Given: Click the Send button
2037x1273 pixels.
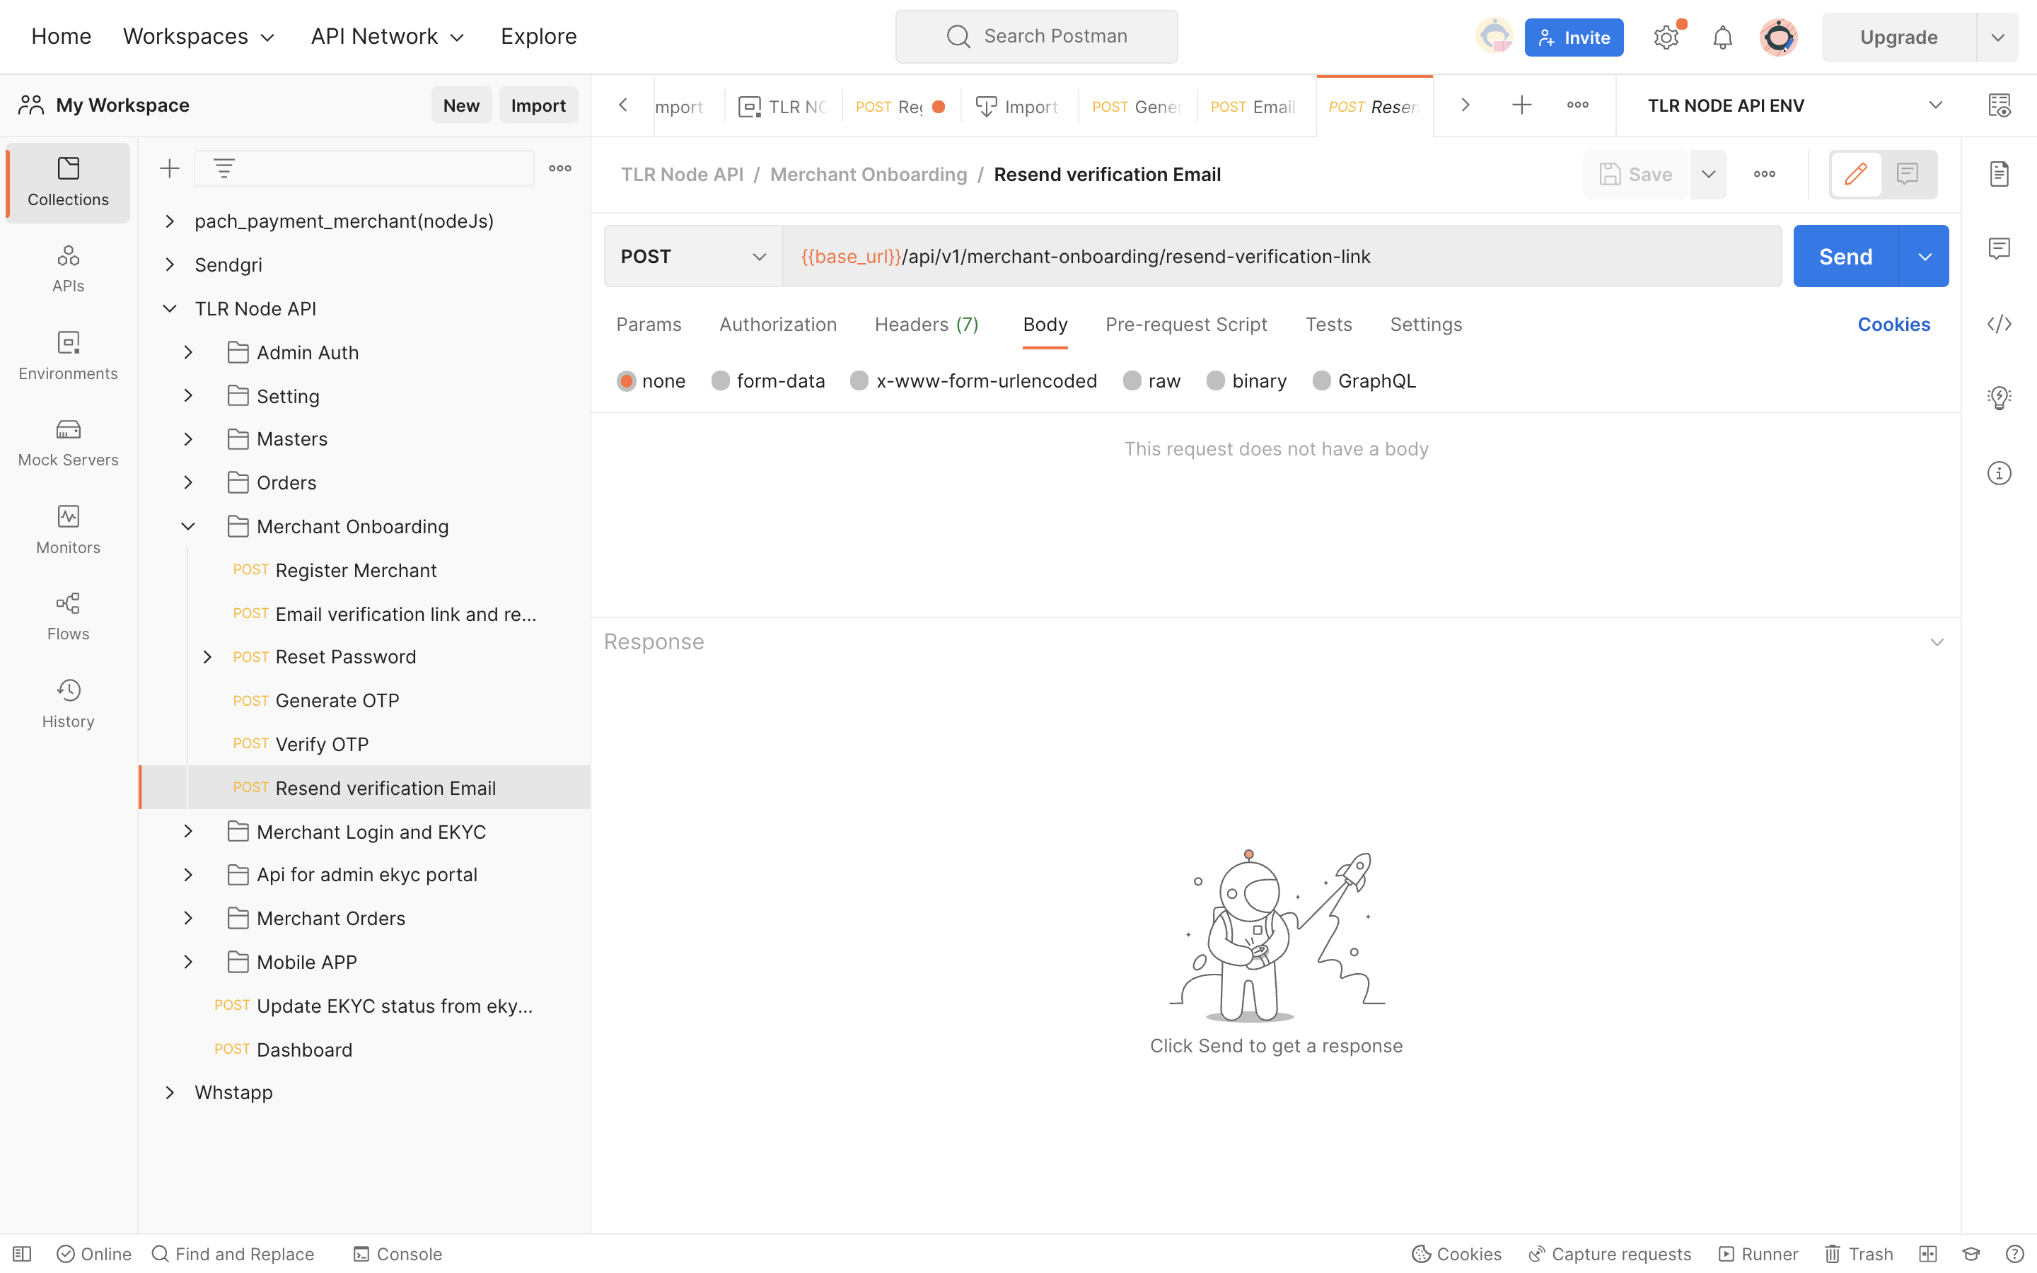Looking at the screenshot, I should pyautogui.click(x=1846, y=256).
